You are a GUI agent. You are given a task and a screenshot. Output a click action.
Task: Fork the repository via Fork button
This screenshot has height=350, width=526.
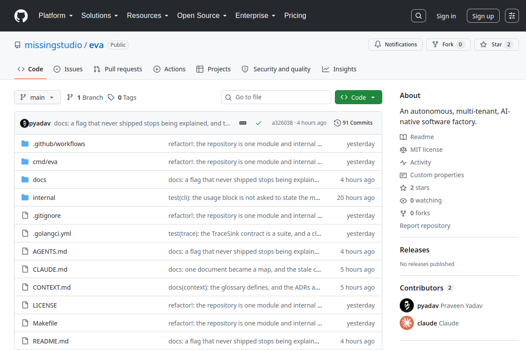(448, 45)
